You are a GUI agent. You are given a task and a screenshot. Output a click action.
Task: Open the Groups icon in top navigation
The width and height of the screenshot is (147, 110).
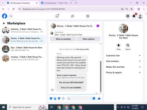coord(88,16)
